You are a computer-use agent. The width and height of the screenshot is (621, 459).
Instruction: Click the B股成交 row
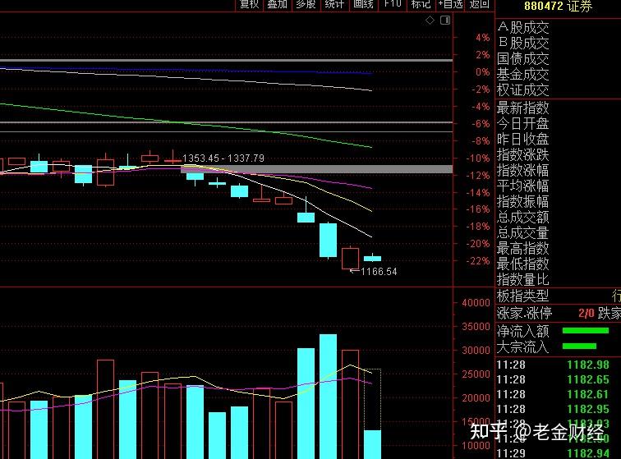tap(522, 43)
